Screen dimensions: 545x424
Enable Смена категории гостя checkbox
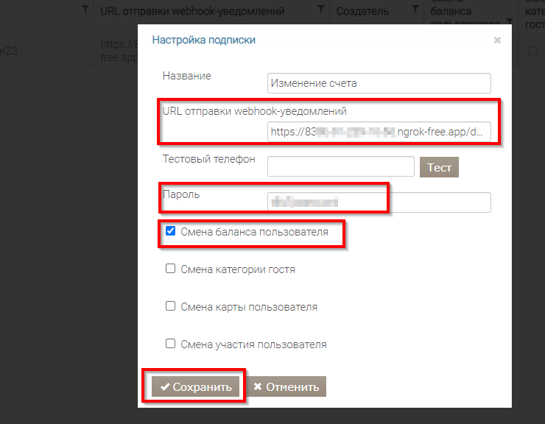pos(171,269)
